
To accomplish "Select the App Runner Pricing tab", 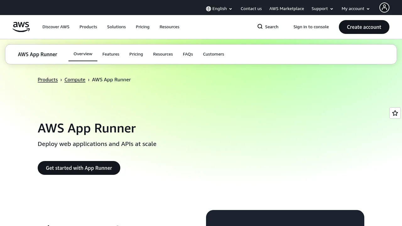I will click(x=136, y=54).
